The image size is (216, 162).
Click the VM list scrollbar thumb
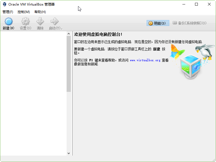[69, 64]
